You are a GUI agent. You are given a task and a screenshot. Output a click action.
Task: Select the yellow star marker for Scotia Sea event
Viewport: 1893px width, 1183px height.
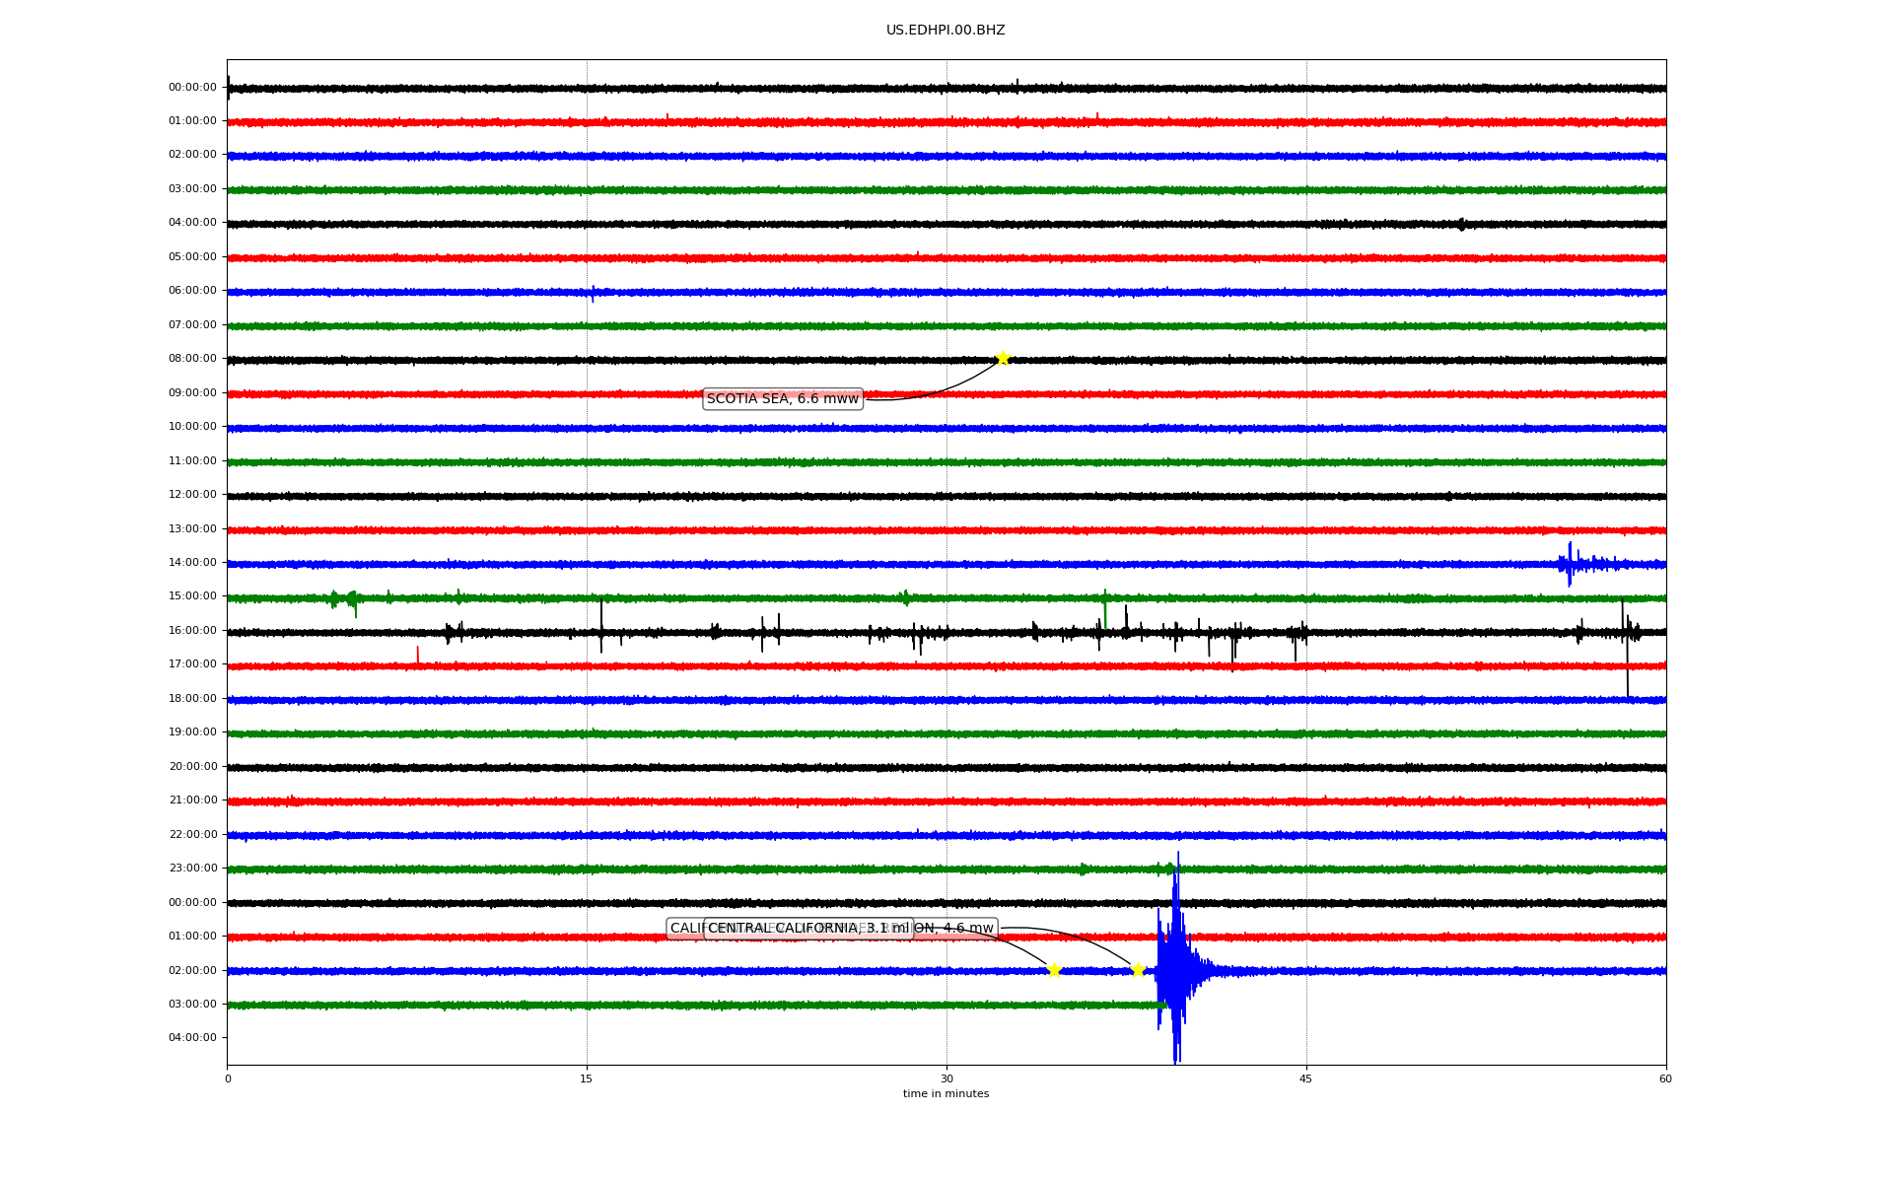pos(1003,358)
